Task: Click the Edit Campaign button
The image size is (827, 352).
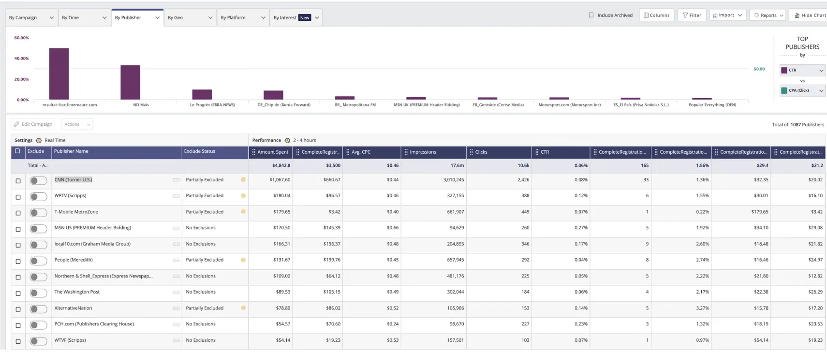Action: coord(33,124)
